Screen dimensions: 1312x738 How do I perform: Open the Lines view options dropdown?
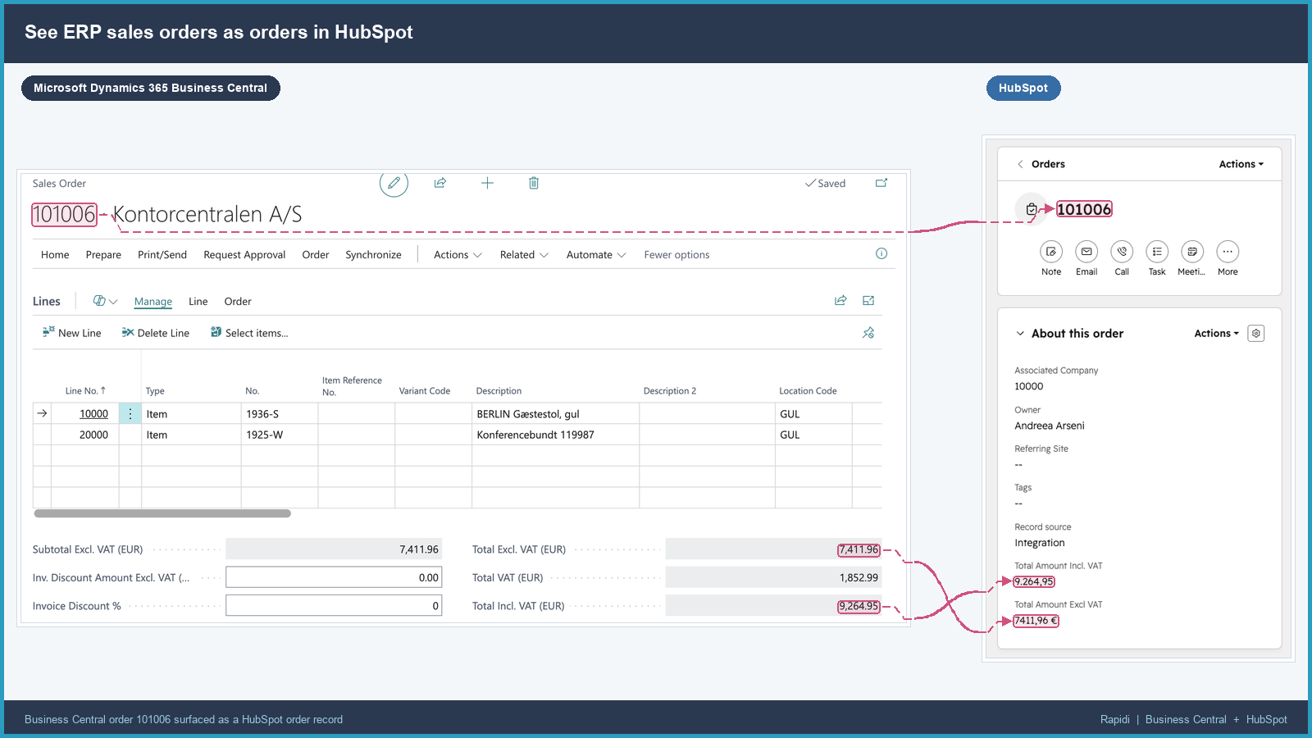click(105, 301)
